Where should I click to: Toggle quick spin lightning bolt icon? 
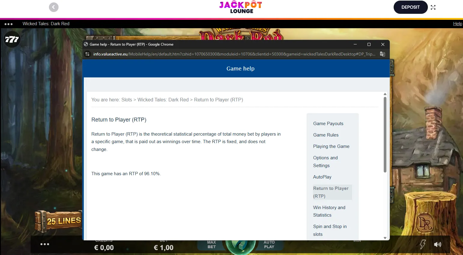(423, 244)
